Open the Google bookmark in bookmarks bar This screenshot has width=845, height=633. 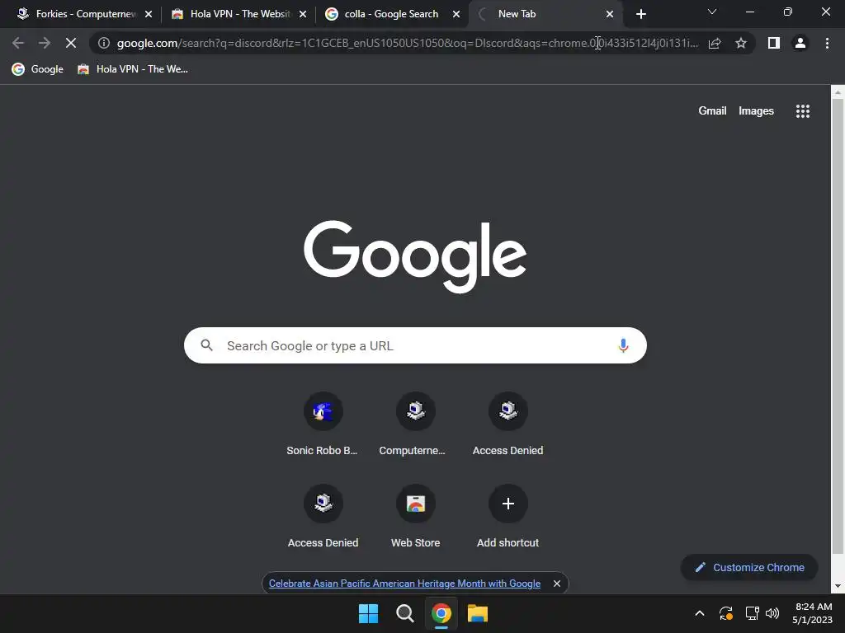38,69
